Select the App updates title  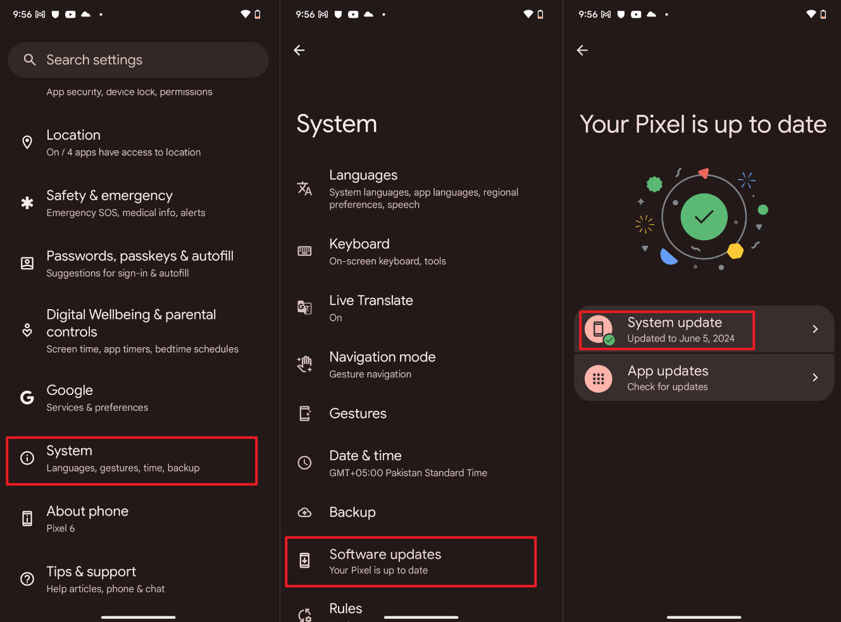668,371
